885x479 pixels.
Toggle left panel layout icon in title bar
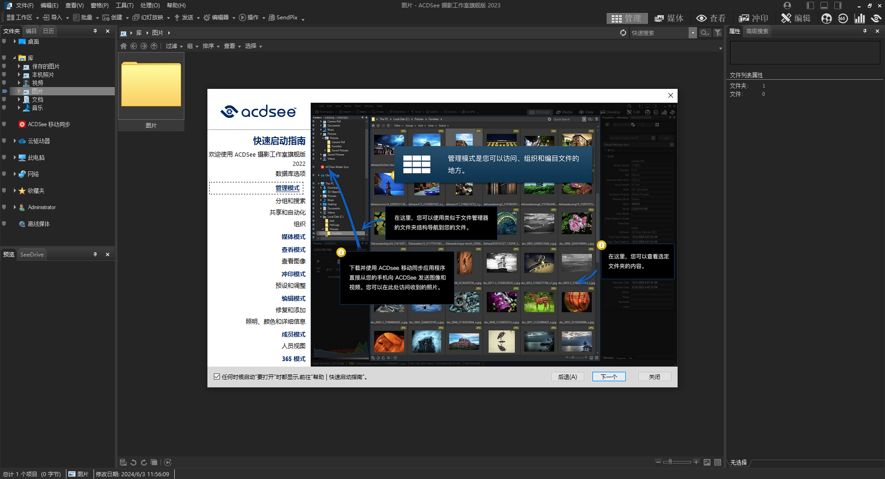tap(810, 6)
